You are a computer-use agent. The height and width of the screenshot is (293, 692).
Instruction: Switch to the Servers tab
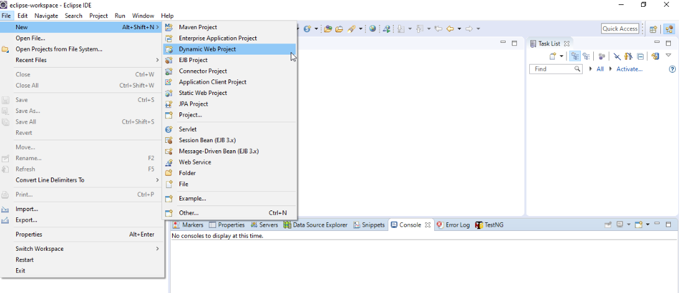265,225
